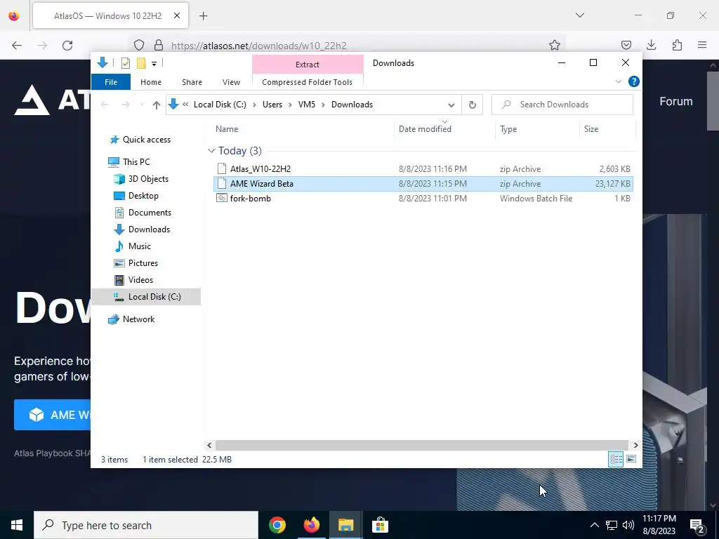719x539 pixels.
Task: Switch to the Home ribbon tab
Action: pos(151,82)
